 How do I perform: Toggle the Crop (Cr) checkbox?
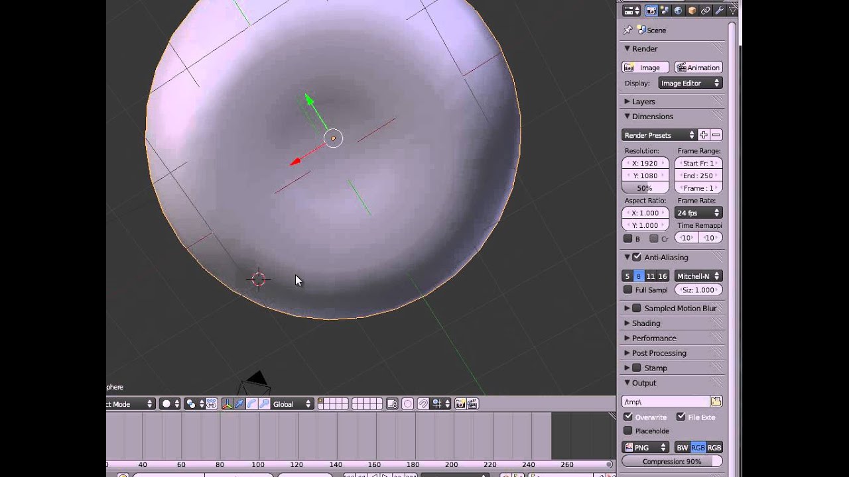(x=654, y=238)
